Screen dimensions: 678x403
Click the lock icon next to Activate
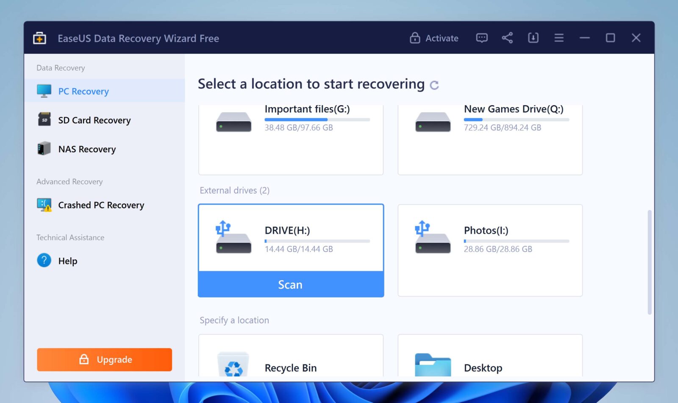click(414, 38)
